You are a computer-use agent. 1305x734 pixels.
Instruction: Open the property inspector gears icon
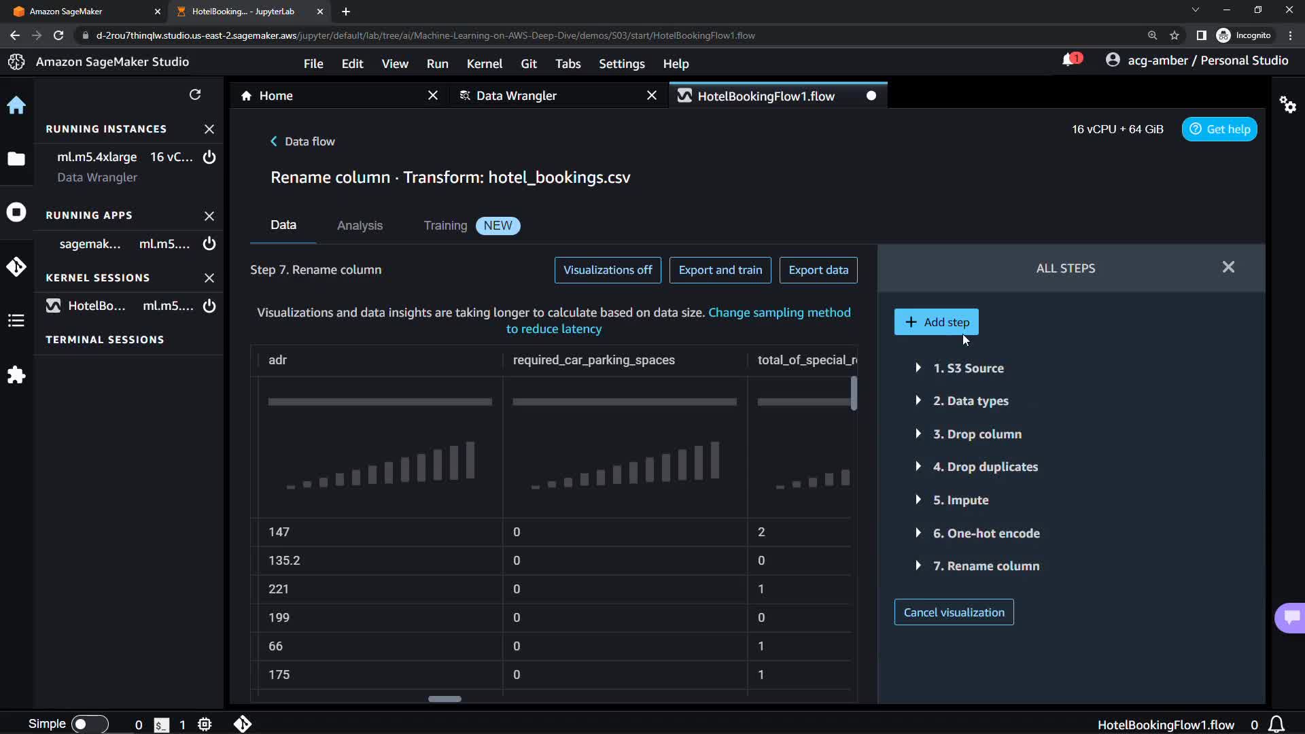[x=1287, y=105]
